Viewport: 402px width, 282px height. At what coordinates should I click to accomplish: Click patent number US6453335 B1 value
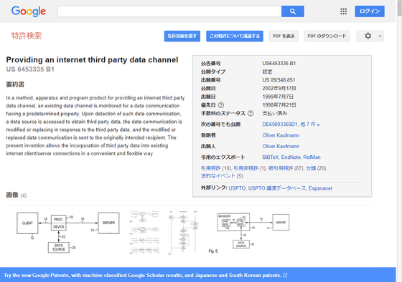click(279, 64)
